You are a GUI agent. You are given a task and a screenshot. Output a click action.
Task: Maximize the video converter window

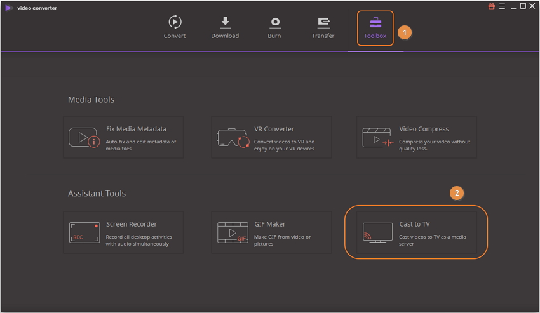click(x=523, y=6)
